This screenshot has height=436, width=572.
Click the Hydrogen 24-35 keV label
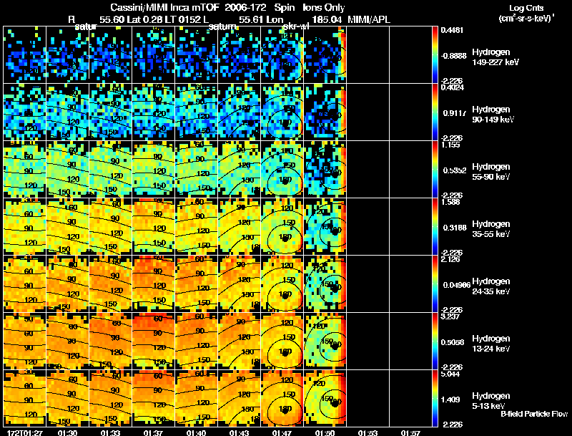coord(491,286)
